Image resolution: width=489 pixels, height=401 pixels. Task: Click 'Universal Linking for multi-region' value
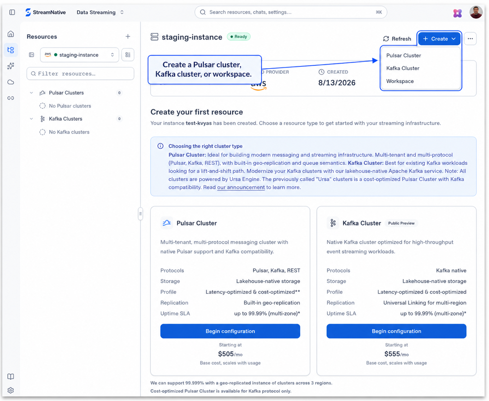tap(425, 303)
